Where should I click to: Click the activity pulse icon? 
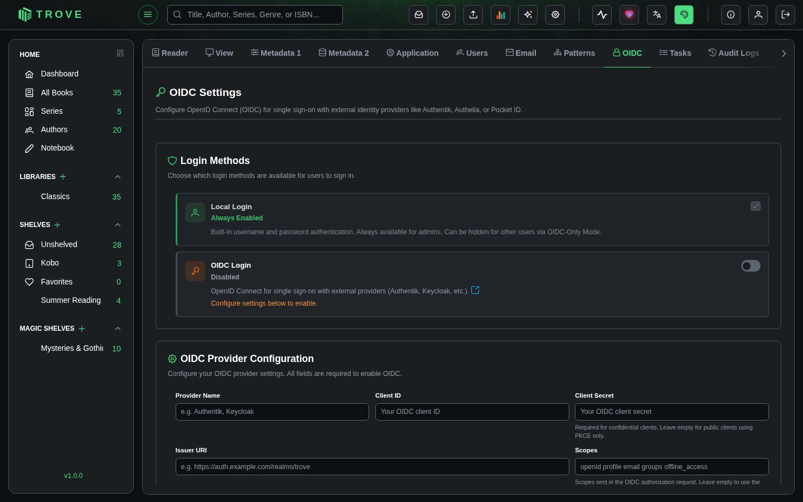coord(602,15)
